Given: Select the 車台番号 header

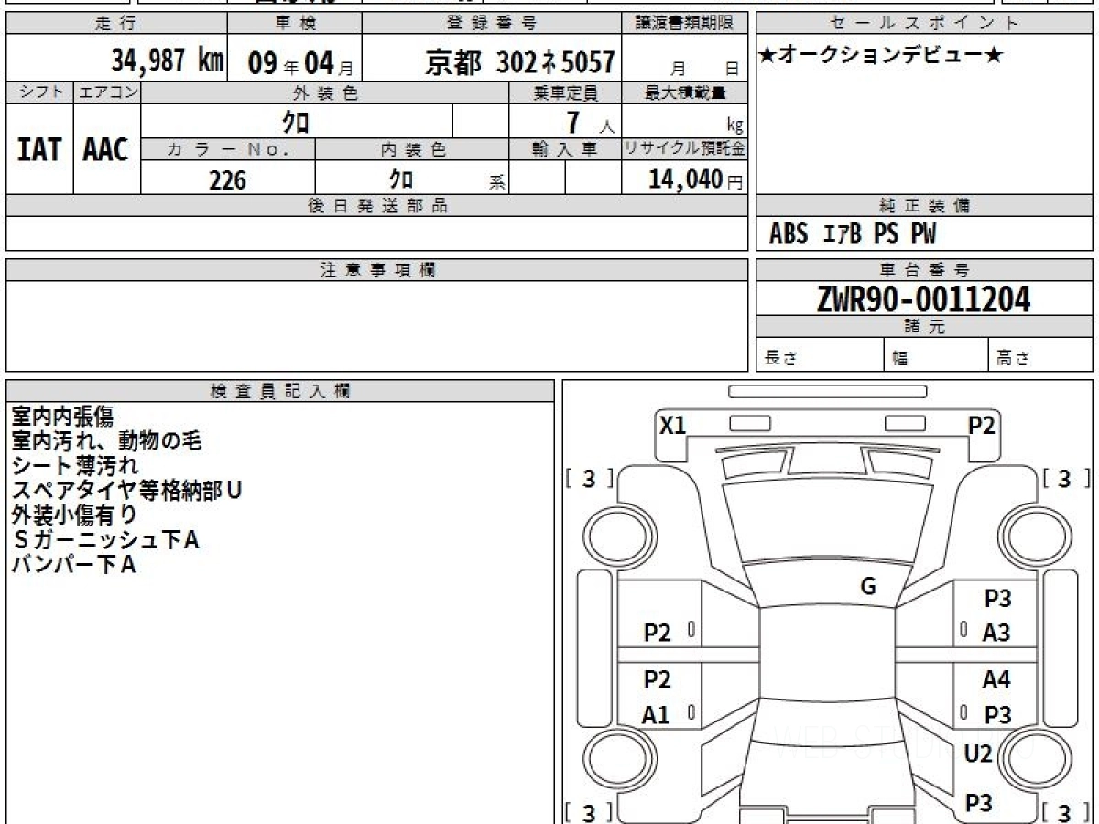Looking at the screenshot, I should click(x=924, y=270).
